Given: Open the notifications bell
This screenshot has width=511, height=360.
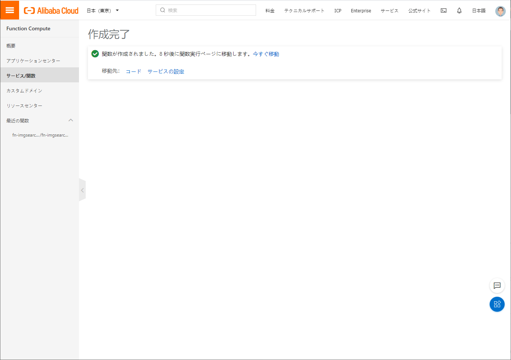Looking at the screenshot, I should pyautogui.click(x=459, y=10).
